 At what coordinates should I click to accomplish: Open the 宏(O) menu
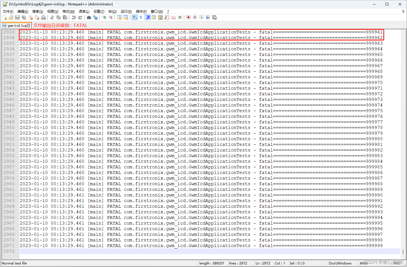112,11
